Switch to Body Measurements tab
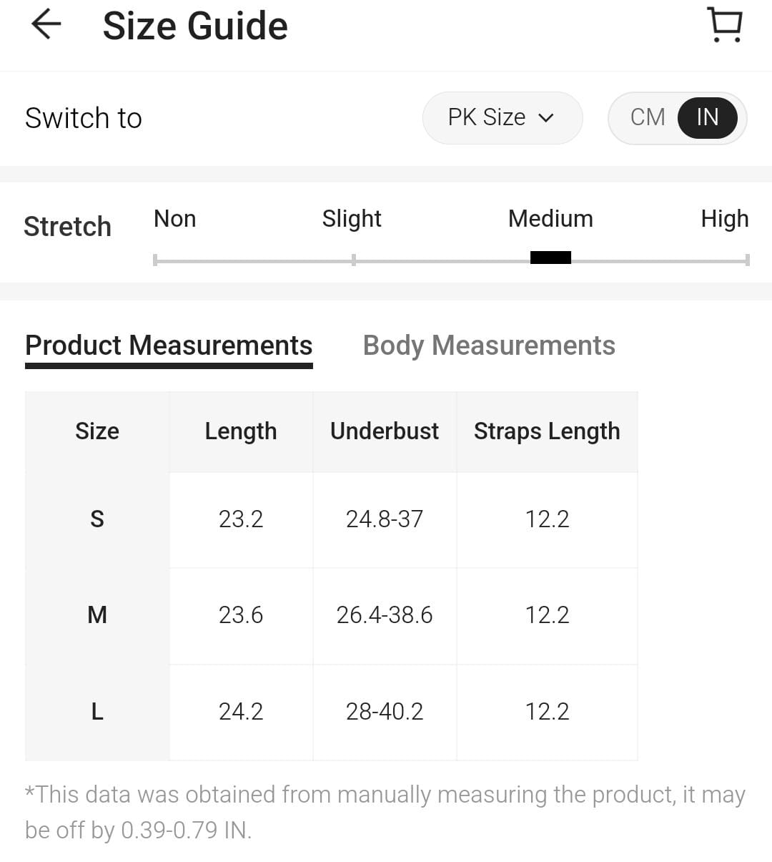 489,346
